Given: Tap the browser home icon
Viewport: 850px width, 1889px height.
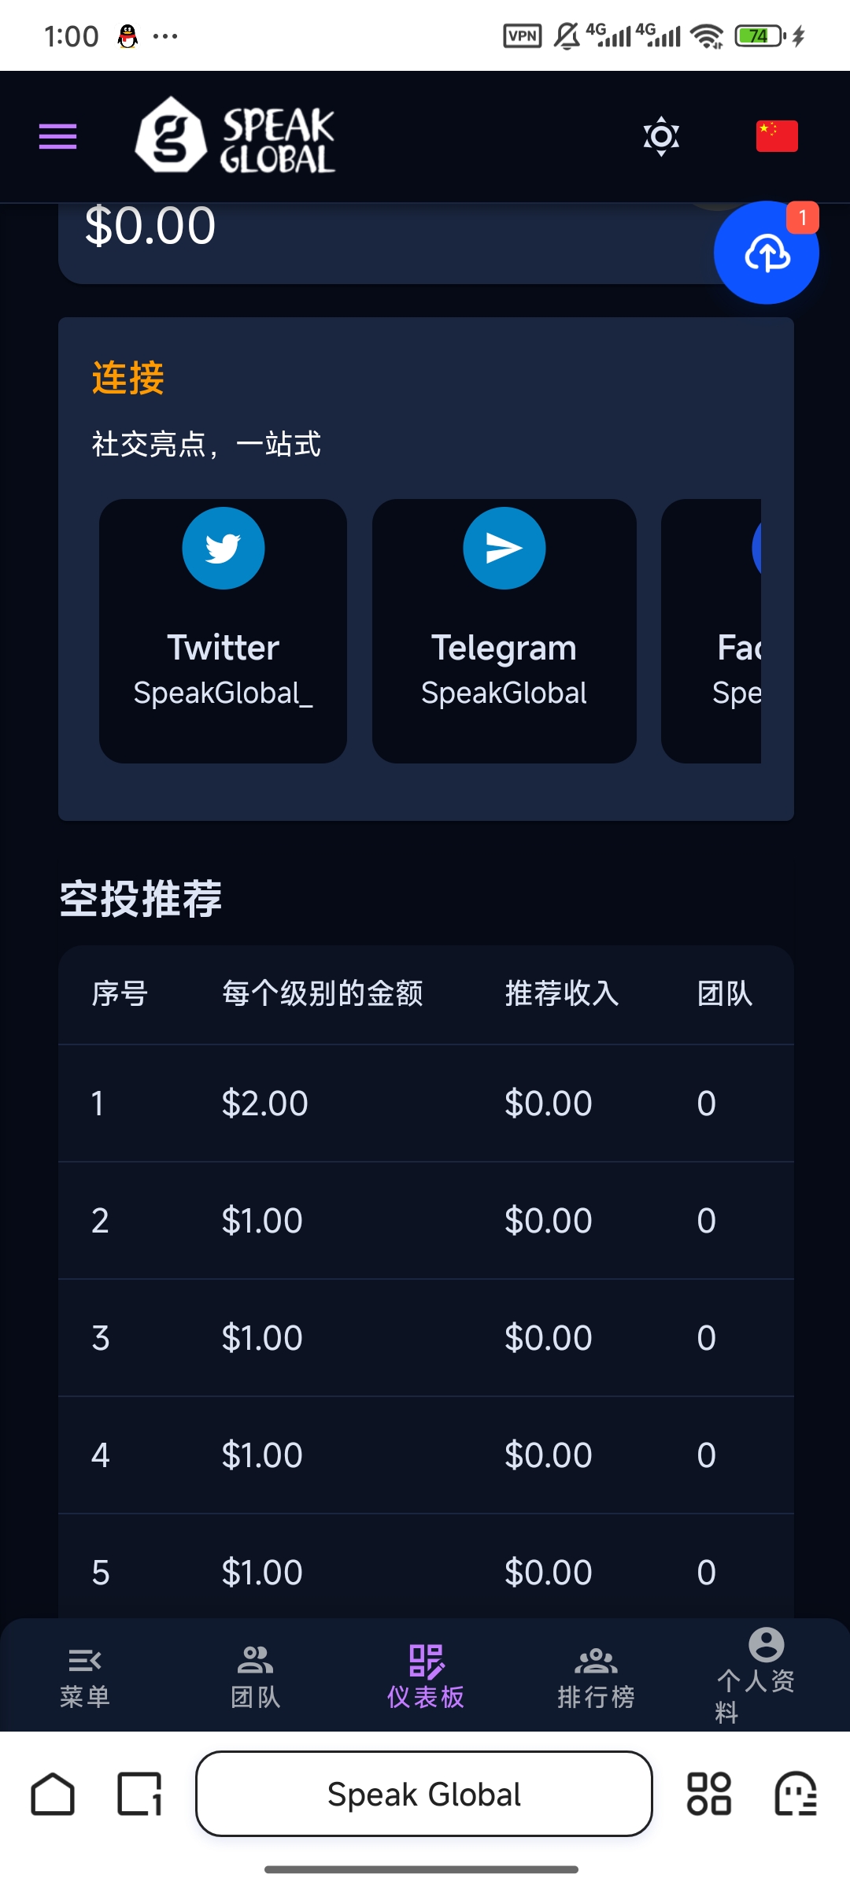Looking at the screenshot, I should click(x=53, y=1795).
